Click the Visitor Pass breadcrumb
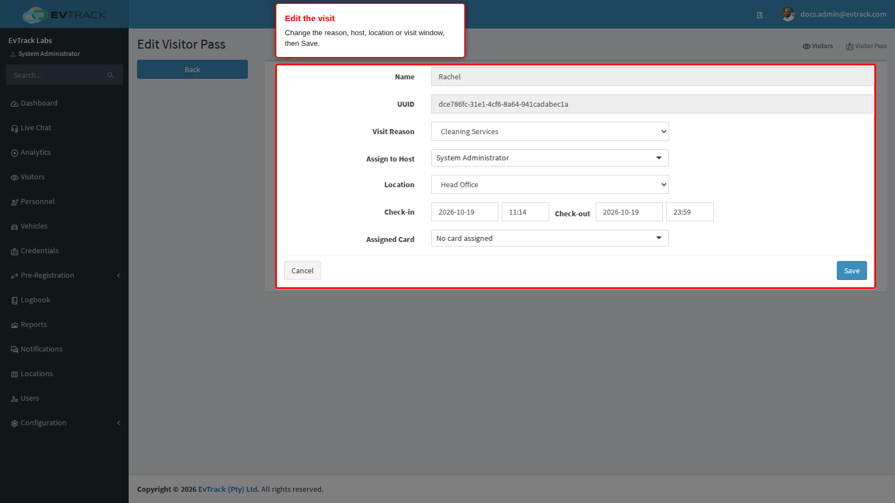Image resolution: width=895 pixels, height=503 pixels. (866, 46)
